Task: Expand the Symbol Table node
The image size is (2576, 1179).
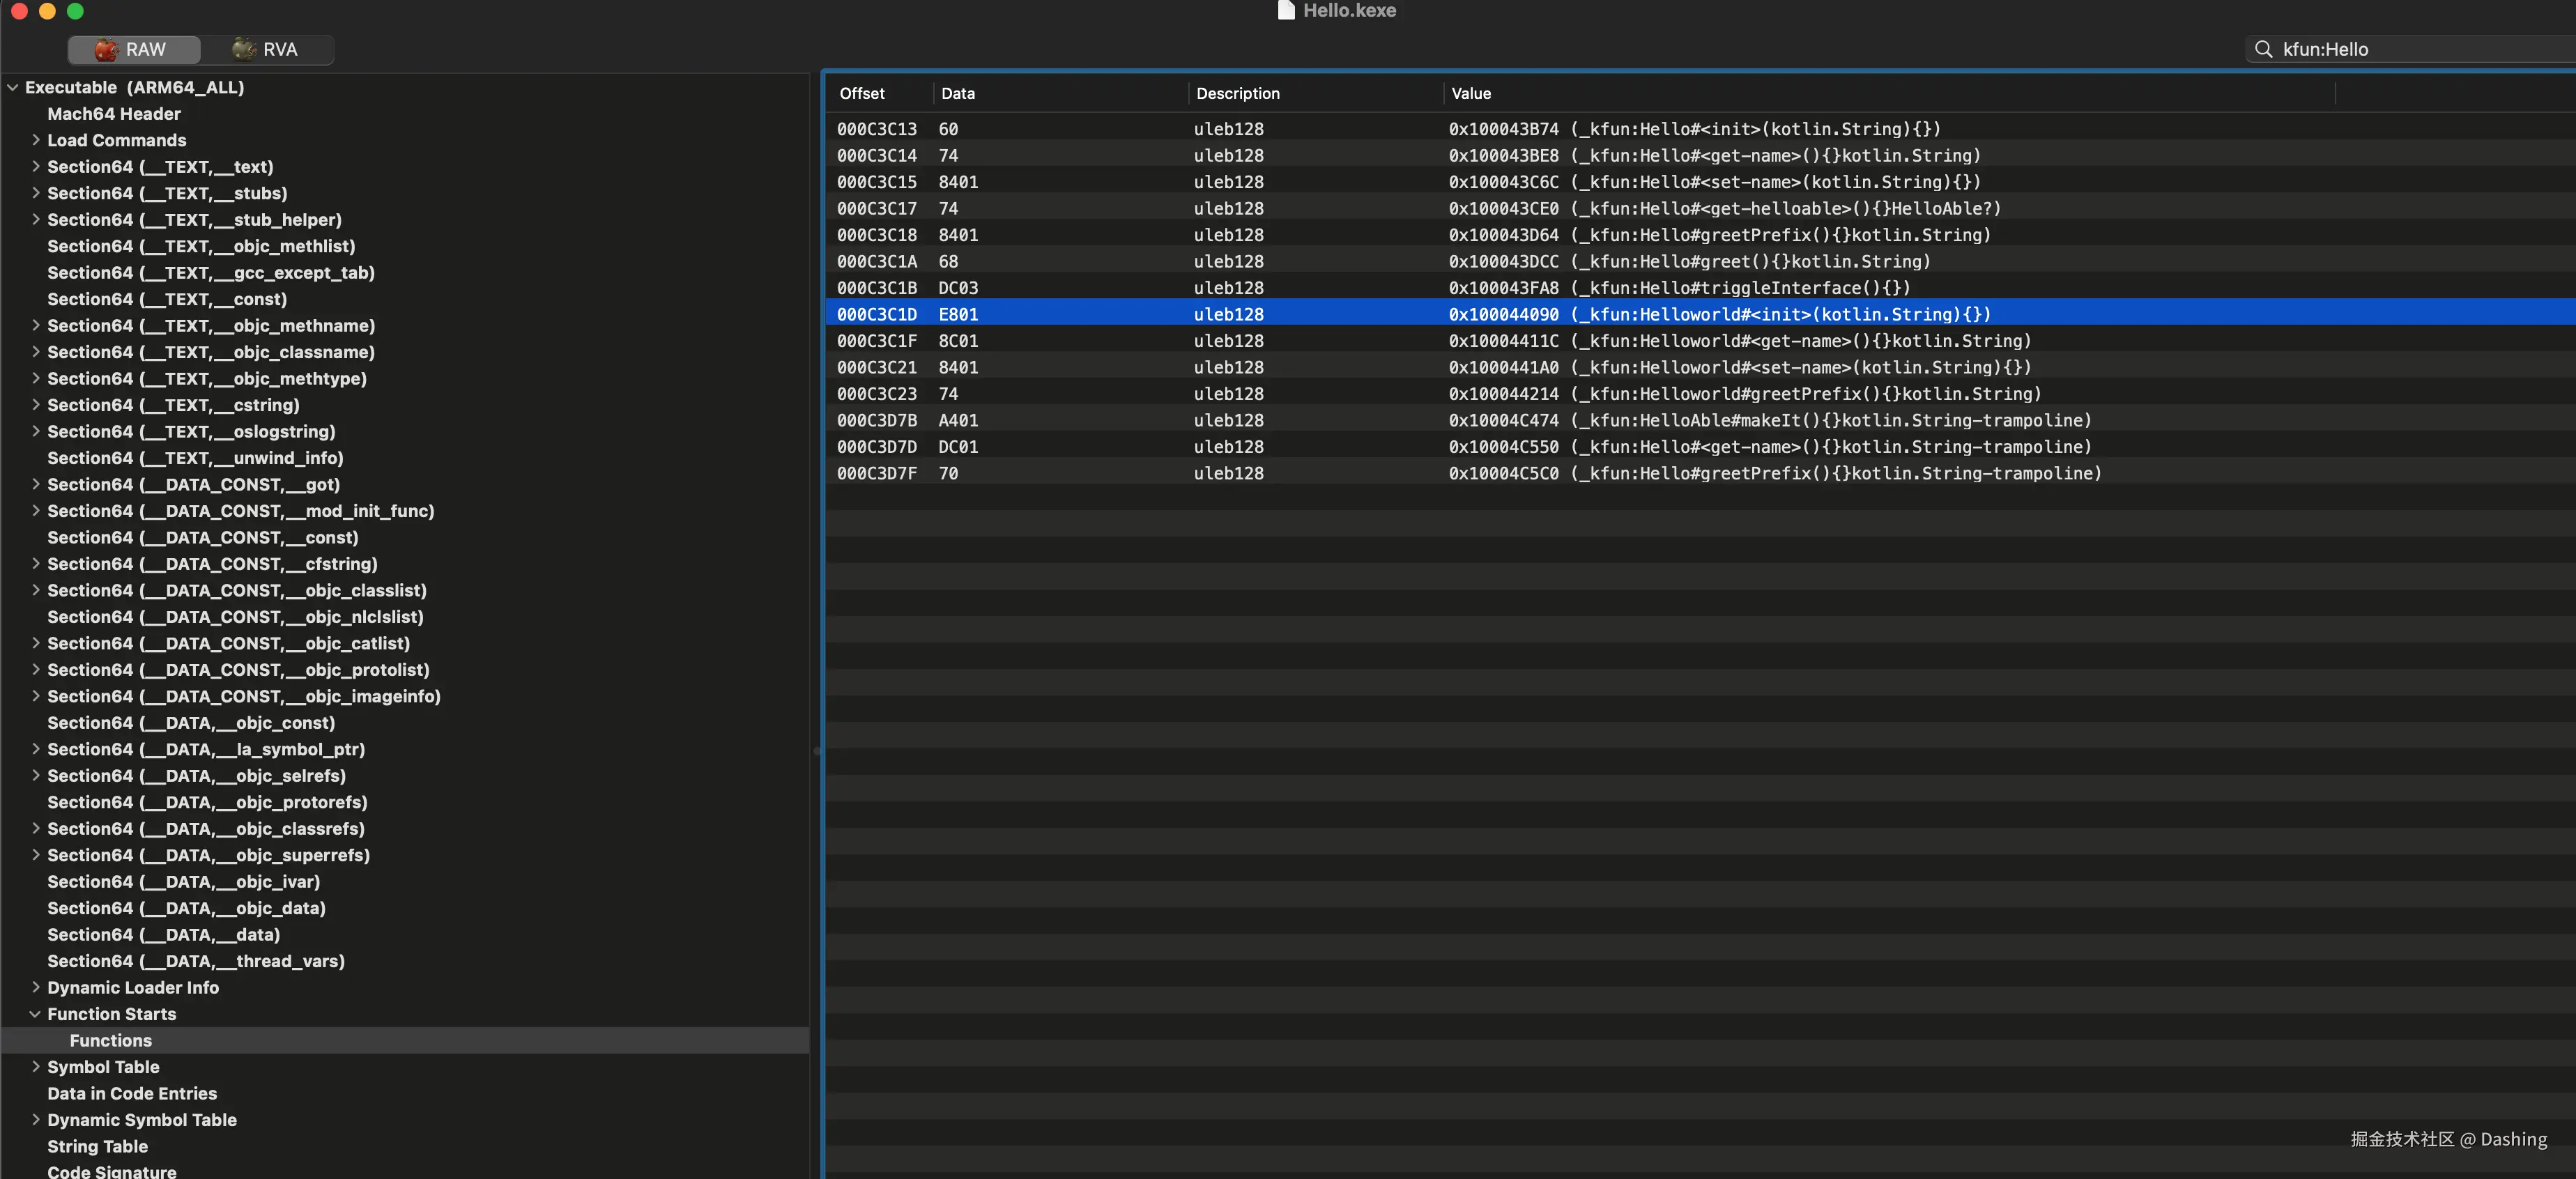Action: click(x=36, y=1067)
